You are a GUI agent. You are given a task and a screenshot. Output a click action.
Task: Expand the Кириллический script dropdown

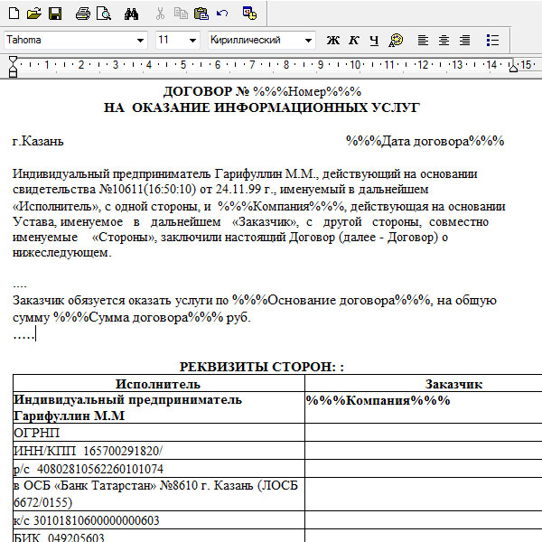pos(308,40)
